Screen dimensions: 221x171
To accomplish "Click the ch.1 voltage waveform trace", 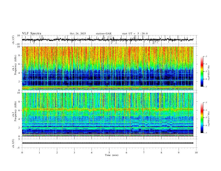I will pos(107,40).
